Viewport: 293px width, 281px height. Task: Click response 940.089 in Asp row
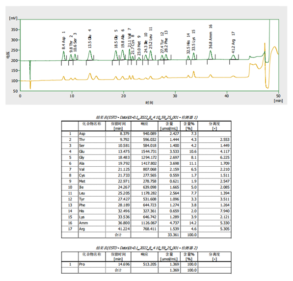[150, 134]
